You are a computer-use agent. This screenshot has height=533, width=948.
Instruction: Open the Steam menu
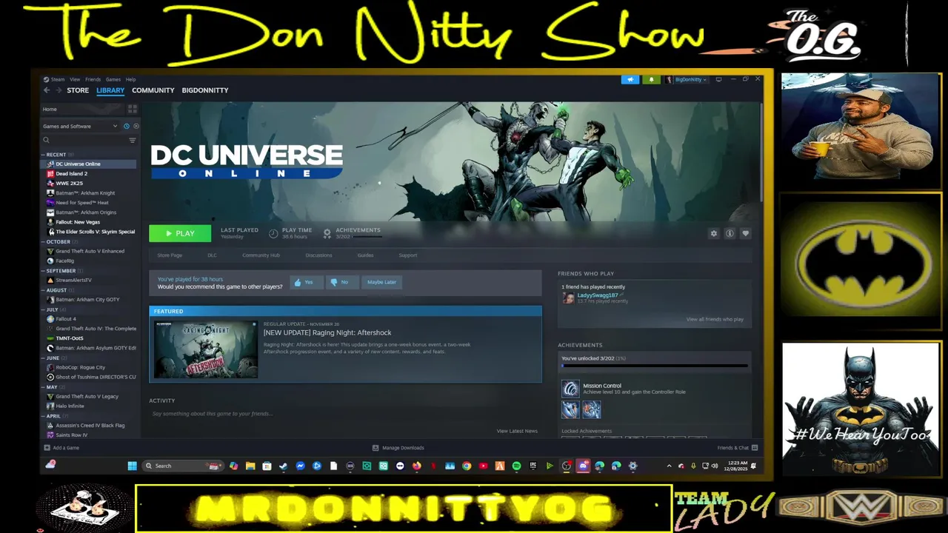tap(57, 79)
